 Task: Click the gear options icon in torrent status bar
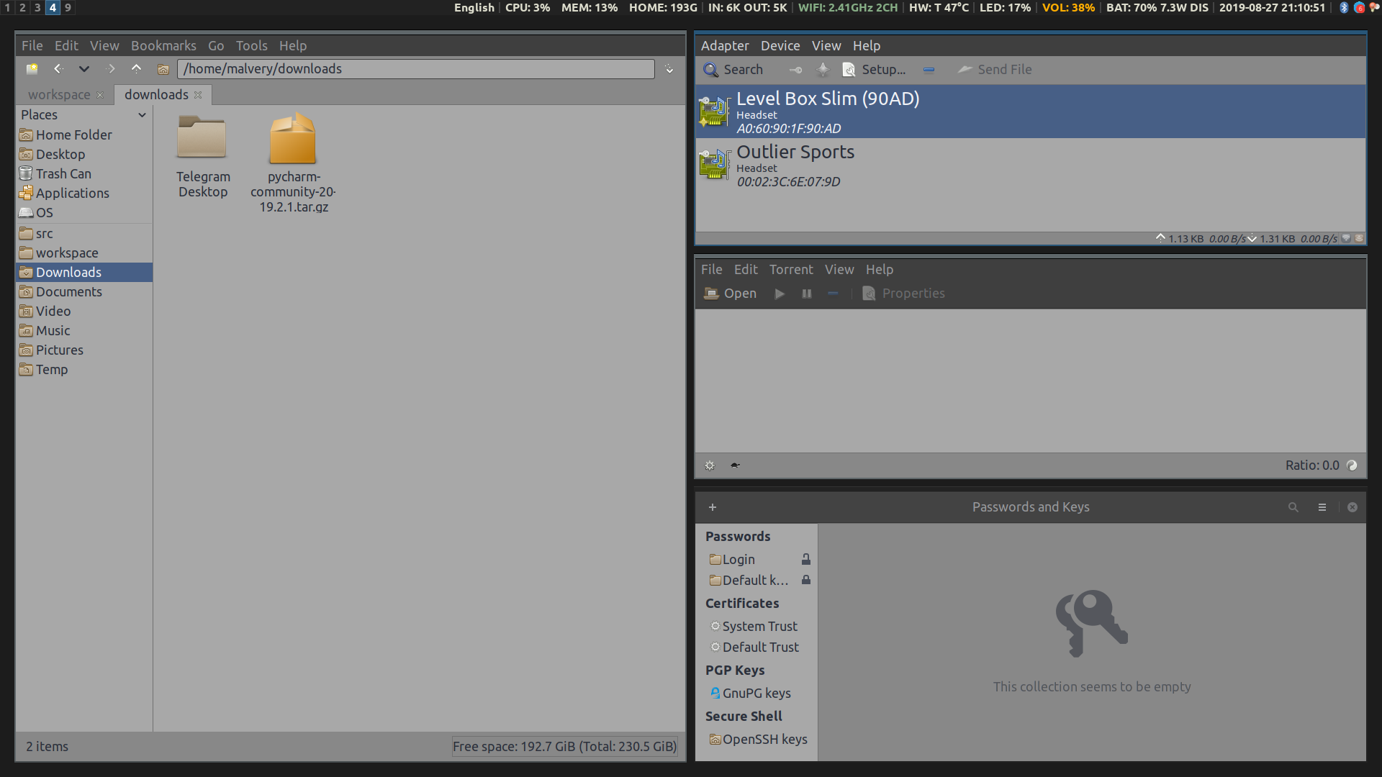pos(710,465)
